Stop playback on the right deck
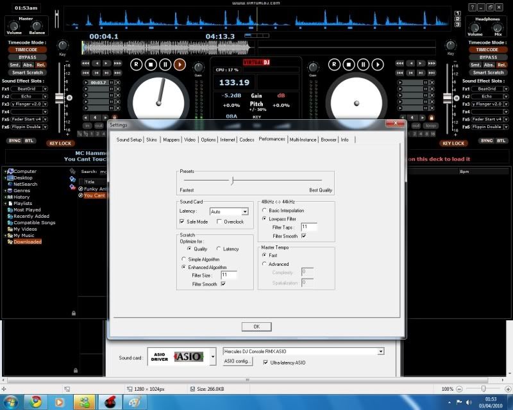The width and height of the screenshot is (513, 410). 349,65
